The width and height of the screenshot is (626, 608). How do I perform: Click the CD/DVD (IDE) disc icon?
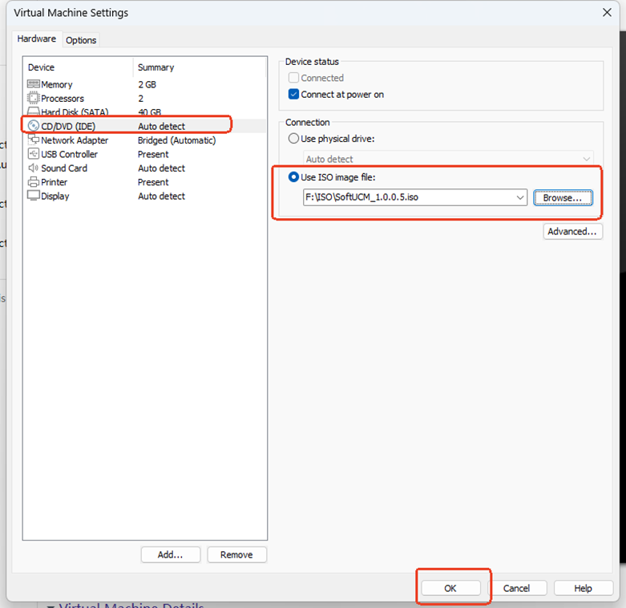click(x=33, y=126)
